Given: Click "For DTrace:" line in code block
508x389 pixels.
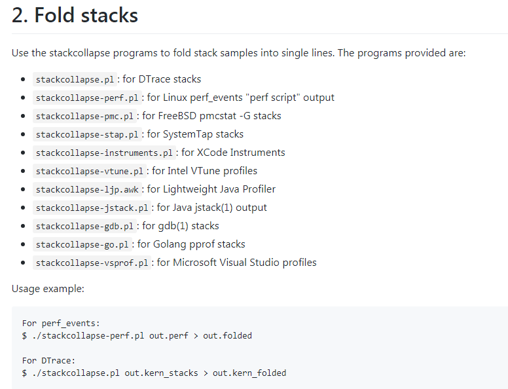Looking at the screenshot, I should tap(48, 361).
